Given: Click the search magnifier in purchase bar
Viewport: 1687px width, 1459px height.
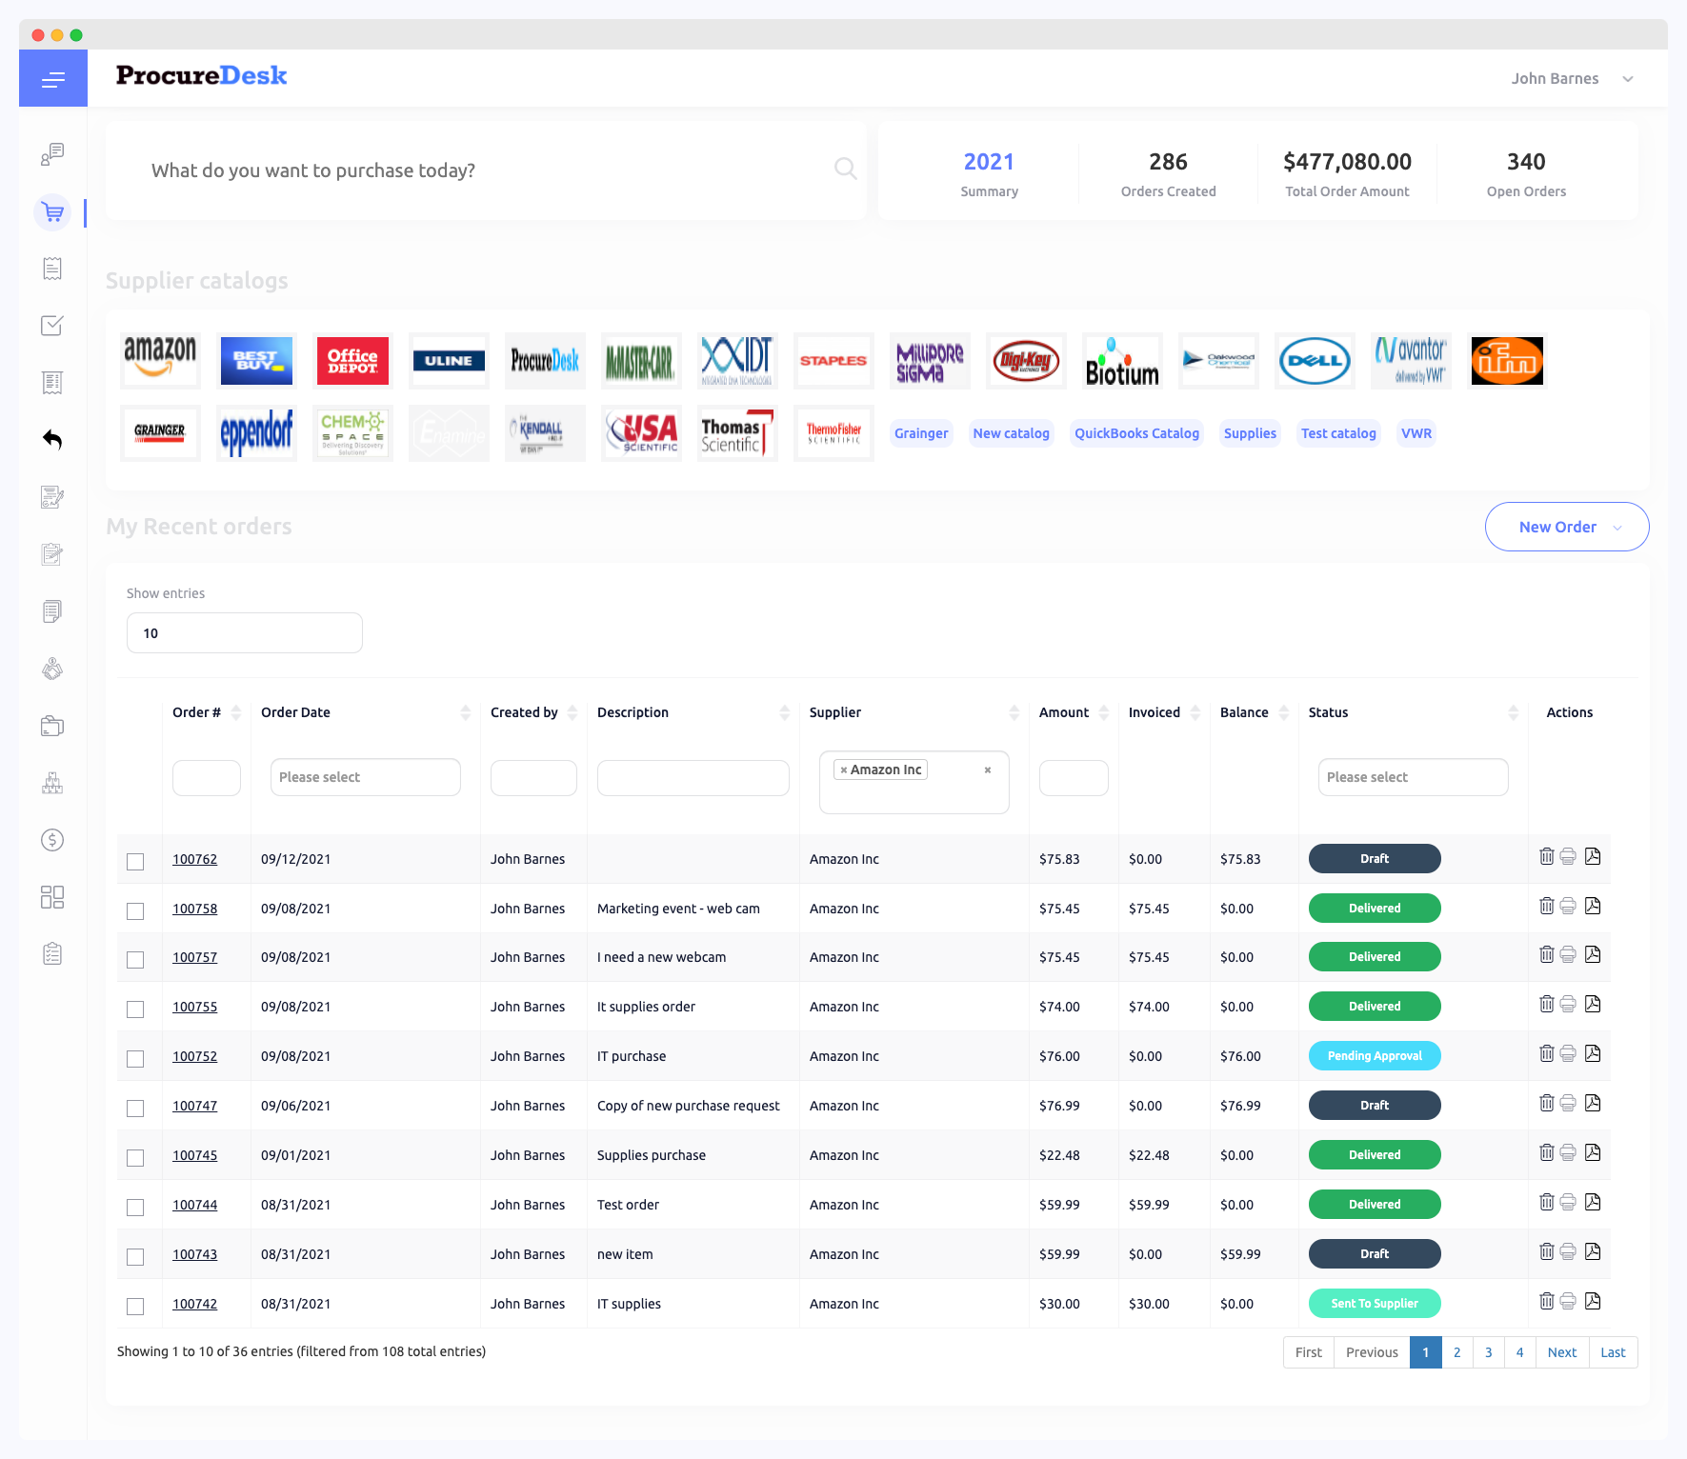Looking at the screenshot, I should coord(844,170).
